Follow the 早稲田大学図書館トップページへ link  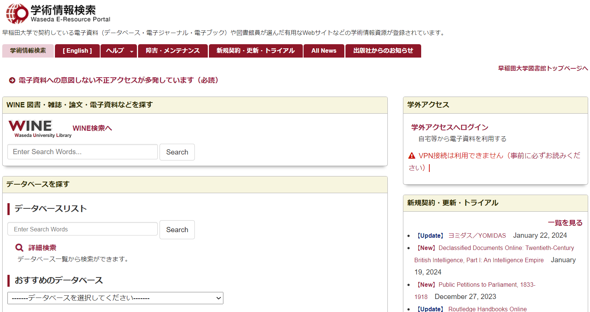543,68
